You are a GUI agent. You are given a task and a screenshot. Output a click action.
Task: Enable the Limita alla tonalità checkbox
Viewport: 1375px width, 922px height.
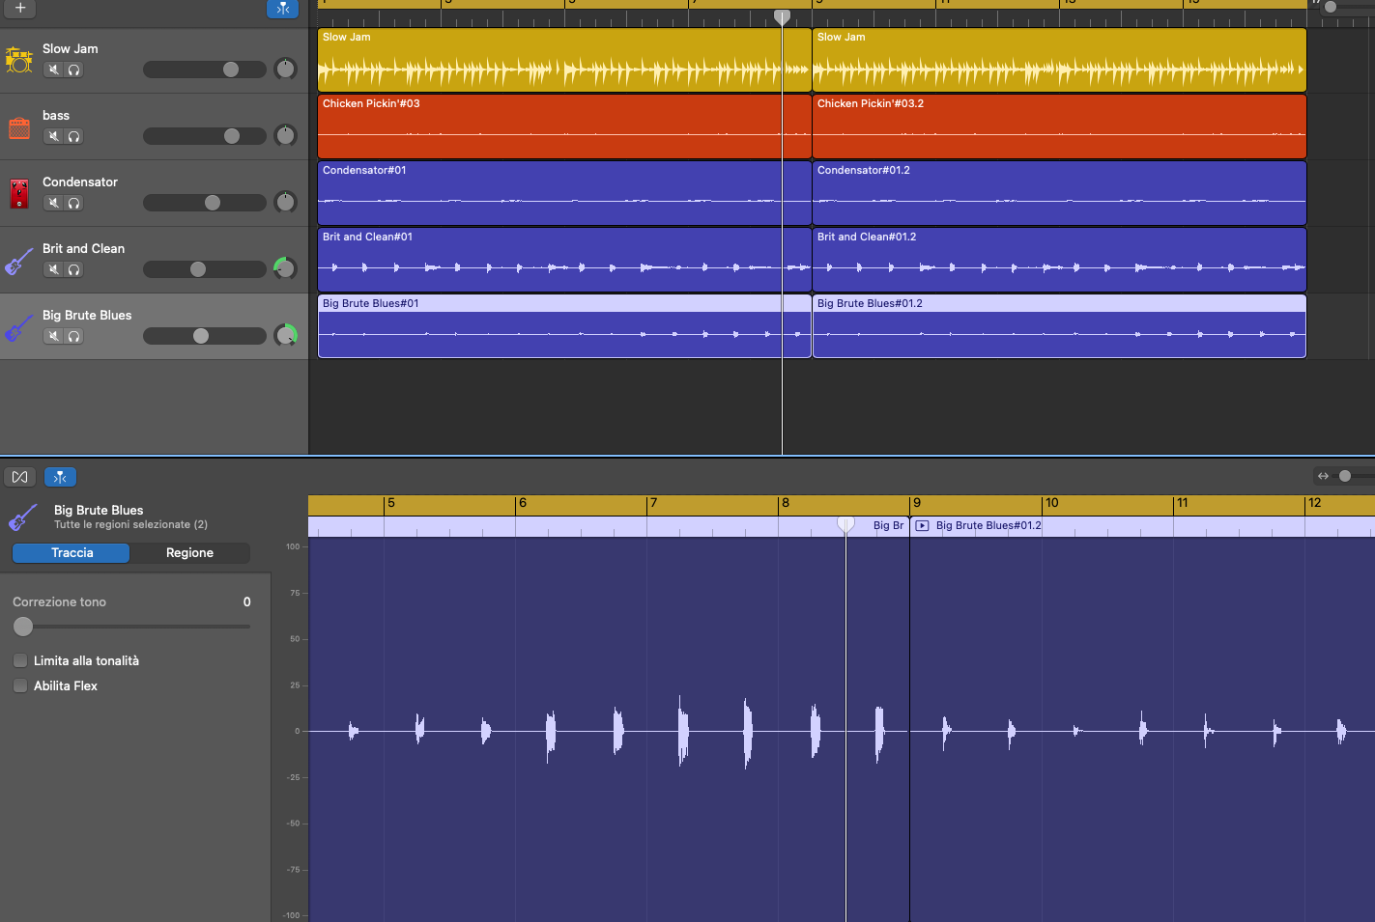point(20,660)
